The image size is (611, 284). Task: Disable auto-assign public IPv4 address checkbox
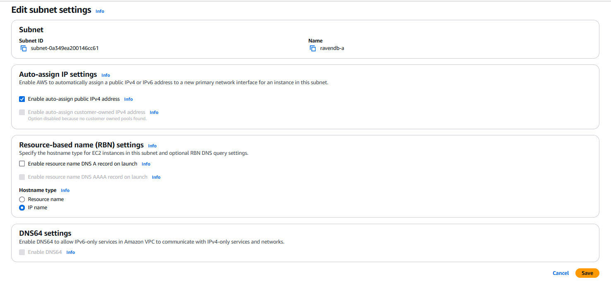tap(22, 99)
